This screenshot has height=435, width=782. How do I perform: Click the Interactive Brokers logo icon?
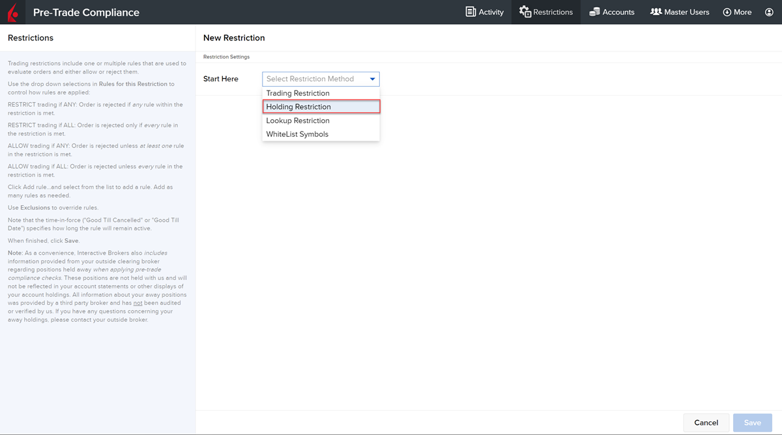pos(12,12)
